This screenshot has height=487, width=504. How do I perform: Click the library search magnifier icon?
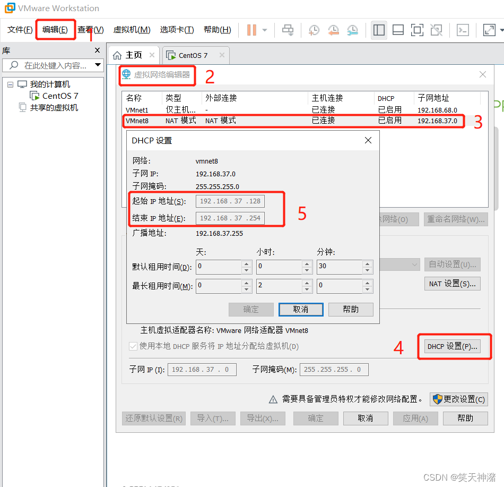pos(14,65)
